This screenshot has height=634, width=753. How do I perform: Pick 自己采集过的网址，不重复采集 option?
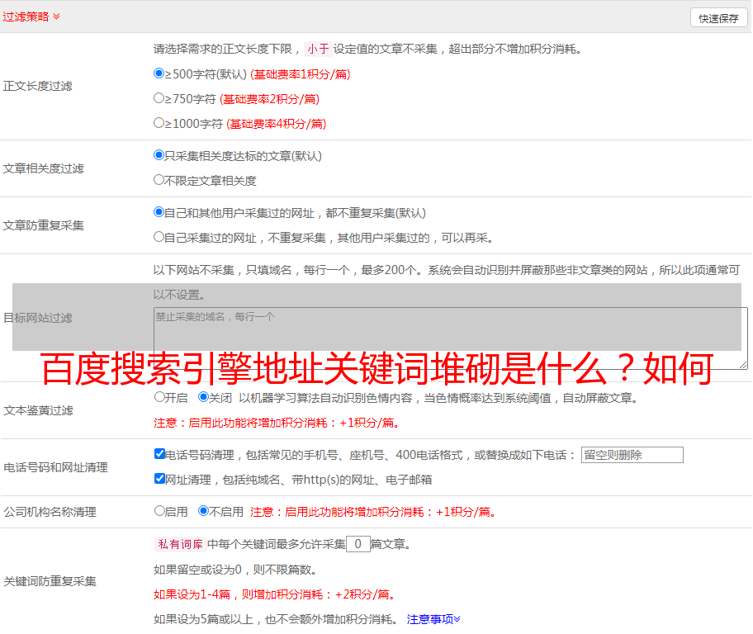(x=159, y=237)
